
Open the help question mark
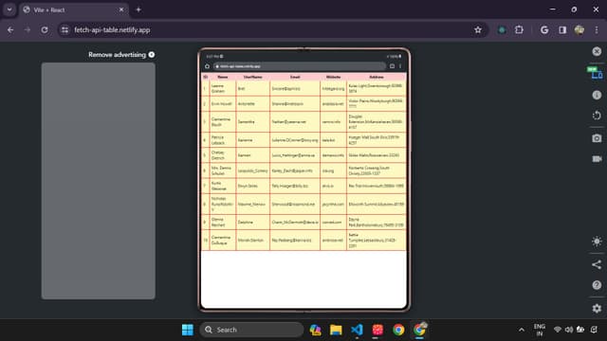click(597, 285)
